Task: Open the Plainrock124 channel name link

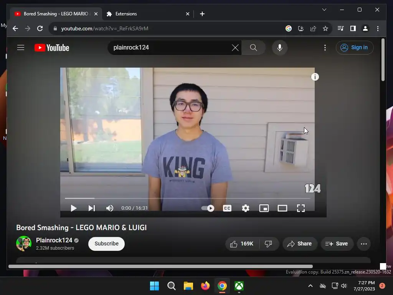Action: 54,240
